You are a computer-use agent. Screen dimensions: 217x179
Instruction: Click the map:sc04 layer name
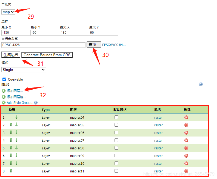[x=77, y=118]
